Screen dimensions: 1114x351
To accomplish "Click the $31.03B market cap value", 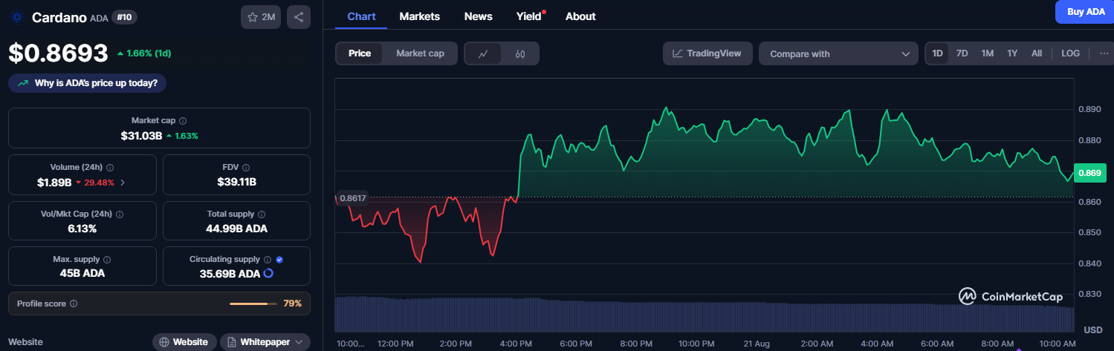I will tap(141, 135).
